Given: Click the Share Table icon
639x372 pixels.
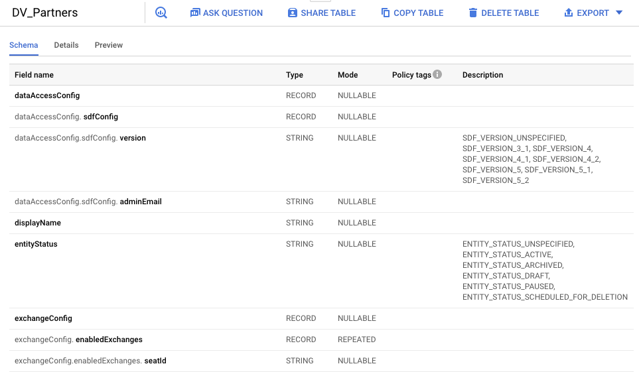Looking at the screenshot, I should pos(292,13).
